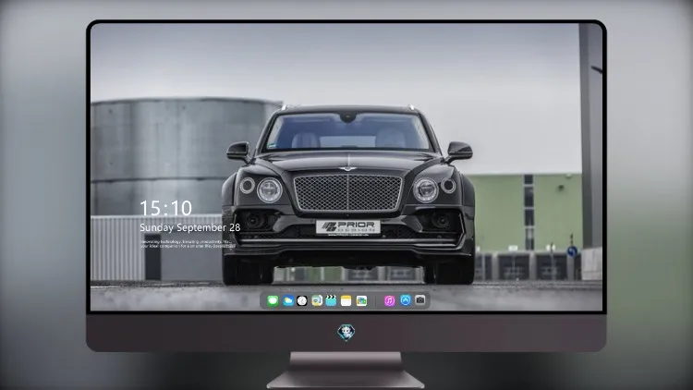Click the monitor chin logo badge
This screenshot has height=390, width=693.
point(346,333)
